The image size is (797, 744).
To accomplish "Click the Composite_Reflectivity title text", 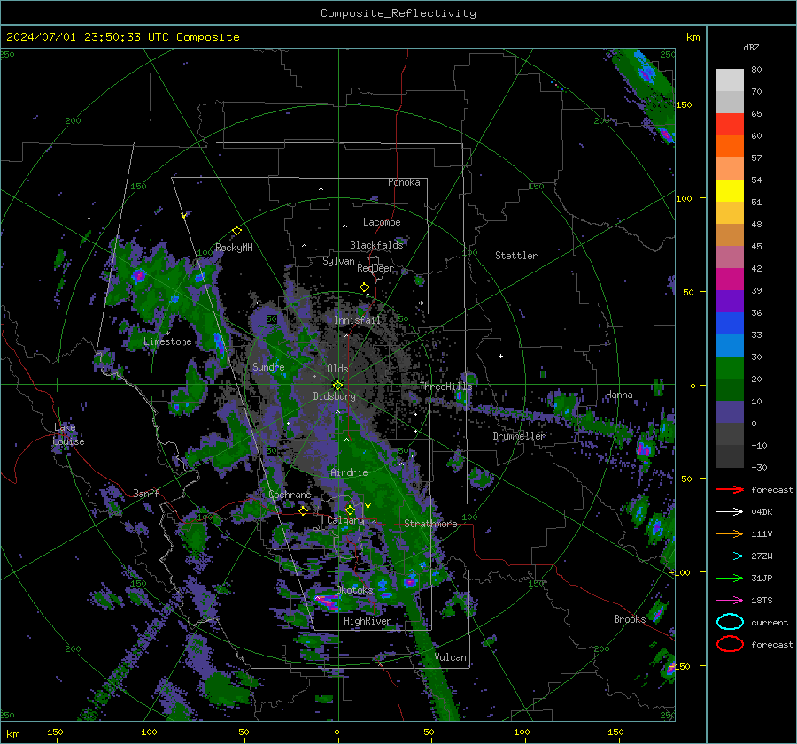I will [x=398, y=13].
